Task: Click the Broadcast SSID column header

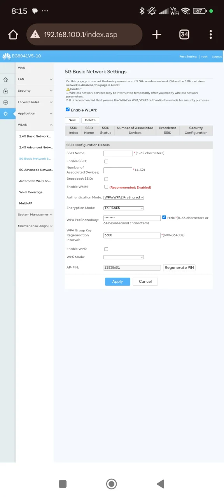Action: point(168,130)
